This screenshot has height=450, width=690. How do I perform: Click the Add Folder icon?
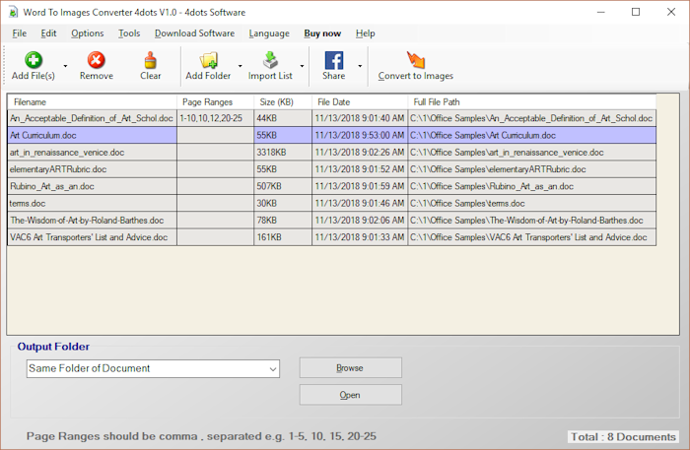[x=208, y=60]
